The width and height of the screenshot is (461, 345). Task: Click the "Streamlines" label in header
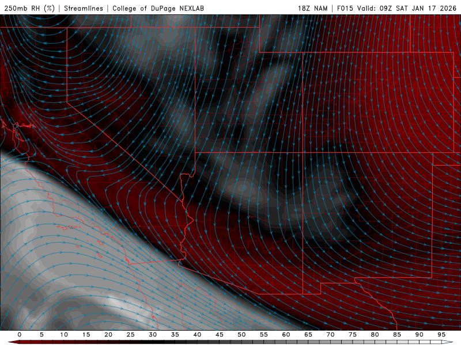tap(84, 8)
